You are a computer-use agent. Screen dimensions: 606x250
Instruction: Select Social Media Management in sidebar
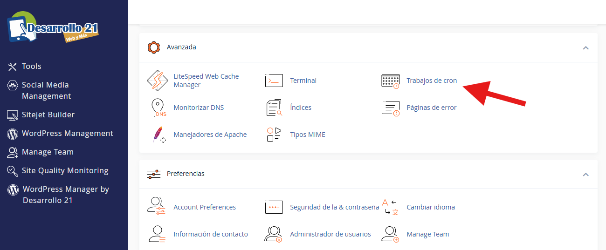click(x=45, y=90)
